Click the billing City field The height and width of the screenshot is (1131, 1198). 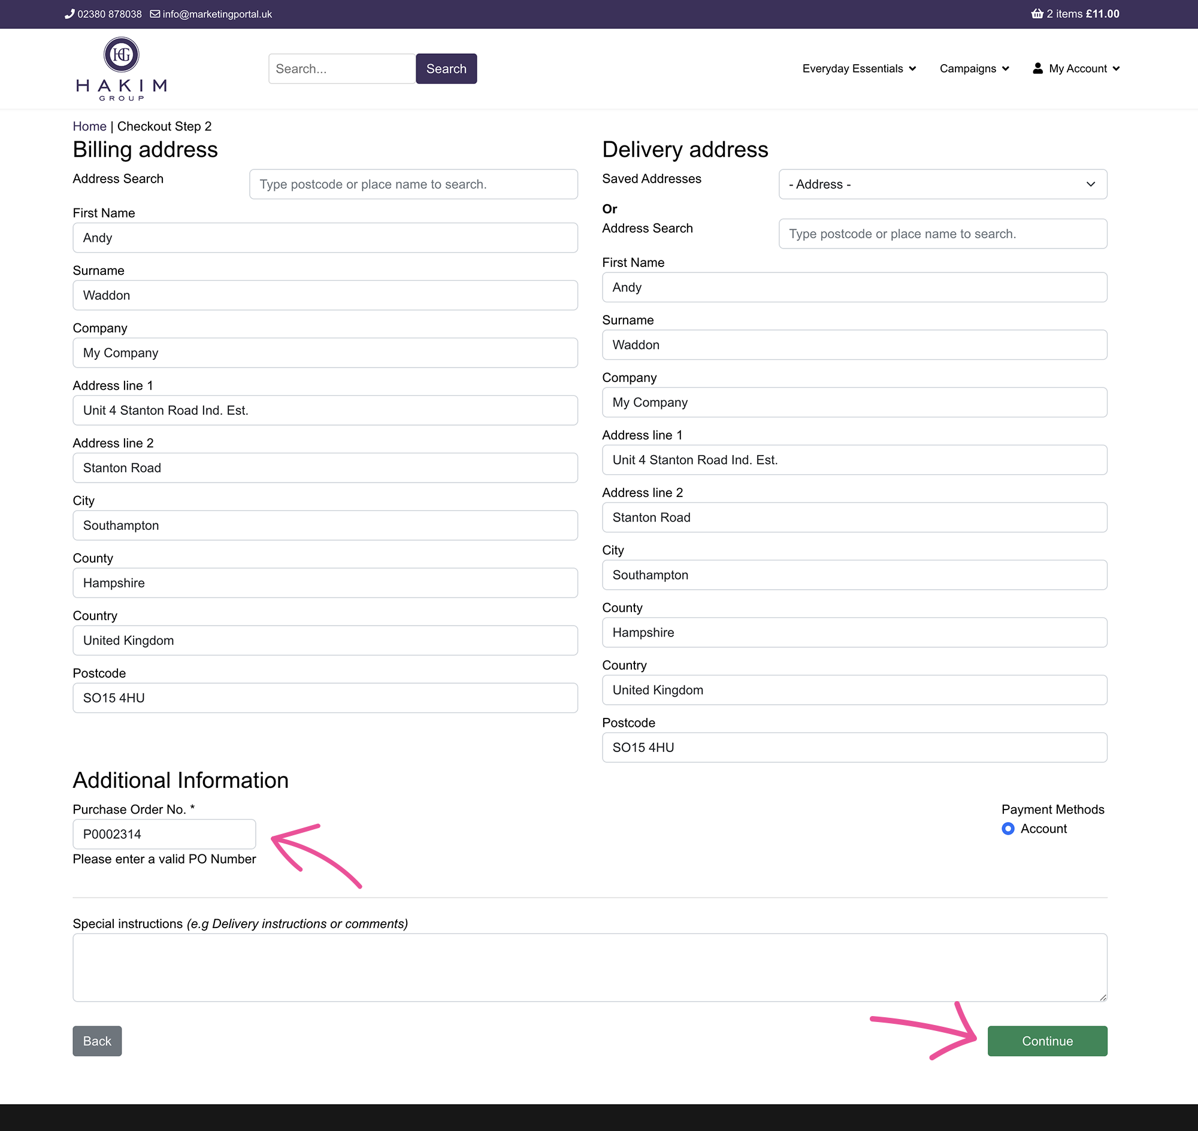[325, 525]
